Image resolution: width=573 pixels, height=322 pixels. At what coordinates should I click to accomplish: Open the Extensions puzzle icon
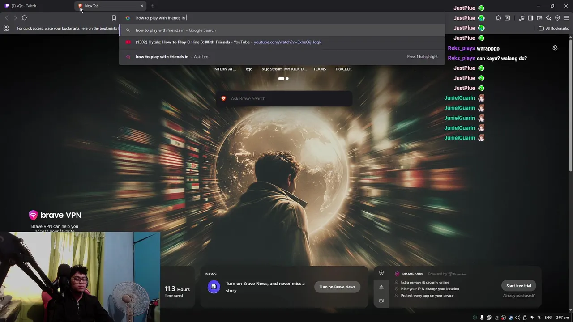(x=498, y=18)
